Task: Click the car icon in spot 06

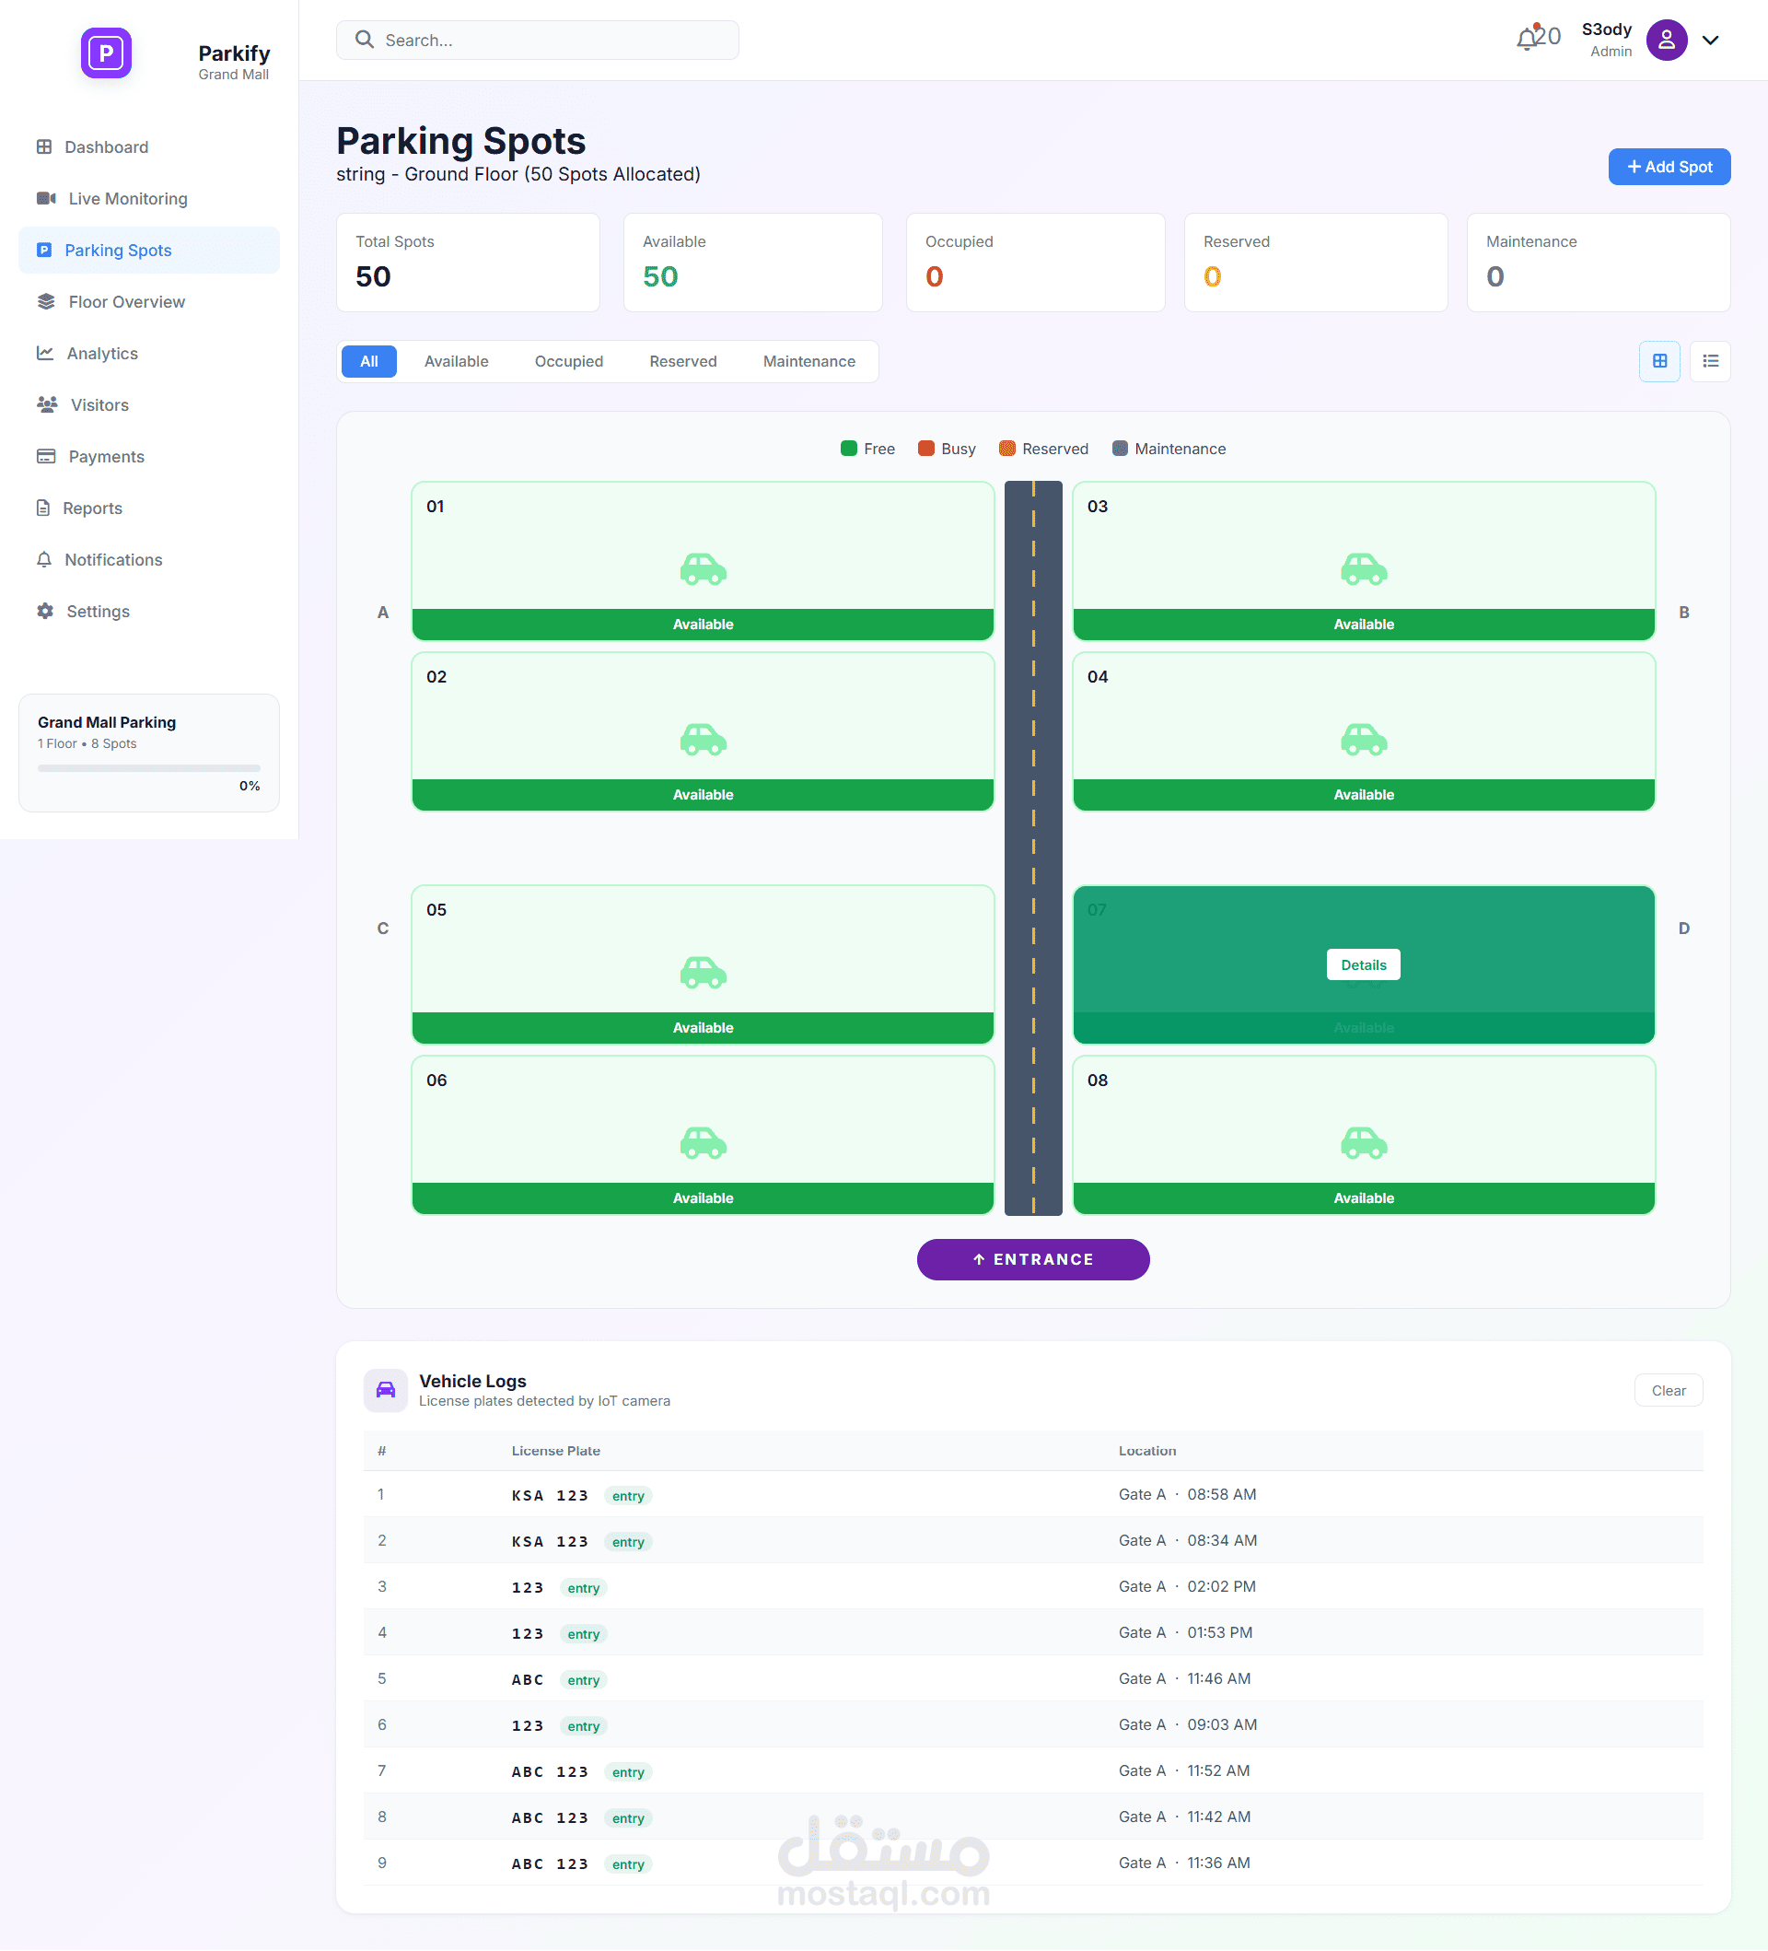Action: click(x=704, y=1143)
